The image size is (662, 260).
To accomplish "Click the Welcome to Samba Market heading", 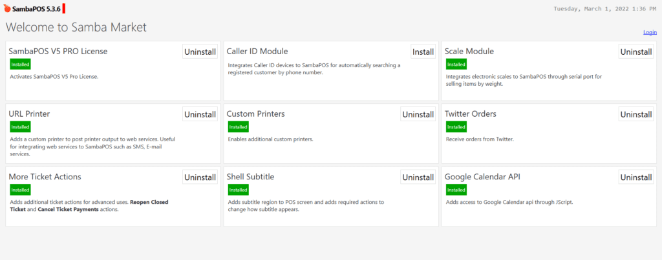I will pos(76,27).
